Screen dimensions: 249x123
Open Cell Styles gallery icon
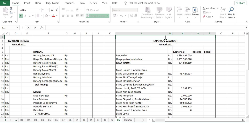pos(169,10)
